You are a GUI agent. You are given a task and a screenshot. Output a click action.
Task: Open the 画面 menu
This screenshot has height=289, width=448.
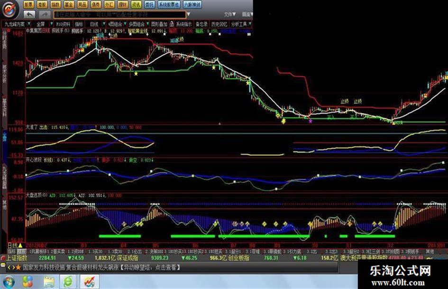[x=247, y=14]
